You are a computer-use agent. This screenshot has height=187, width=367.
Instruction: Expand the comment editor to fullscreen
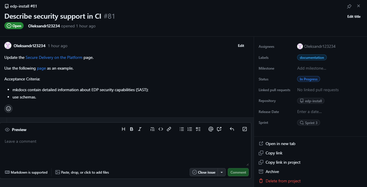[x=244, y=129]
